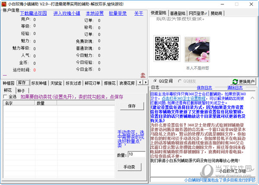259x185 pixels.
Task: Open the 鲜花订单 tab
Action: pos(92,83)
